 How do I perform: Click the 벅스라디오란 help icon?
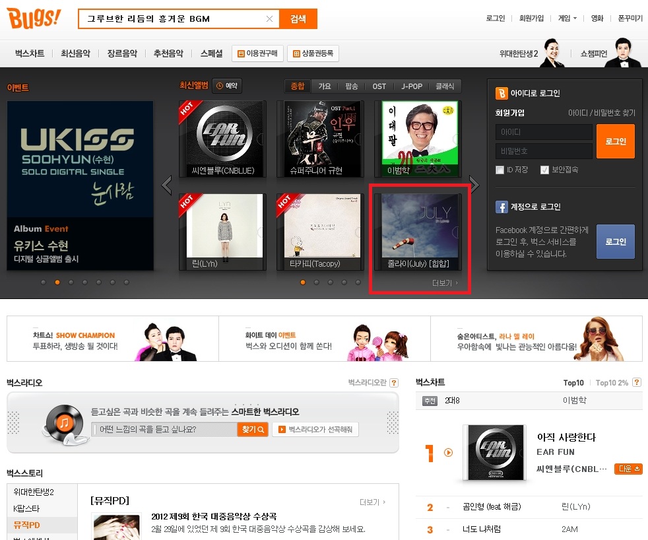(x=394, y=383)
